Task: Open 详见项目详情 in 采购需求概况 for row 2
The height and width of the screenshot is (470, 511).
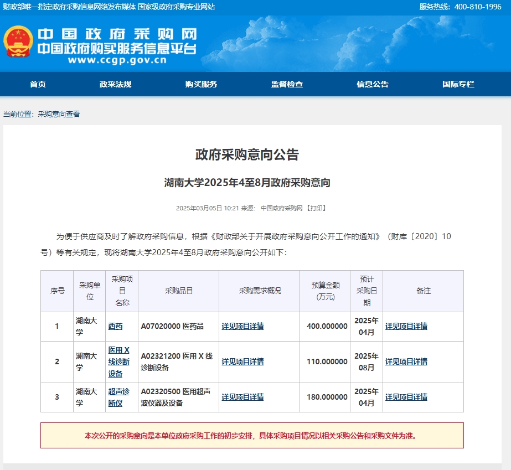Action: click(x=243, y=362)
